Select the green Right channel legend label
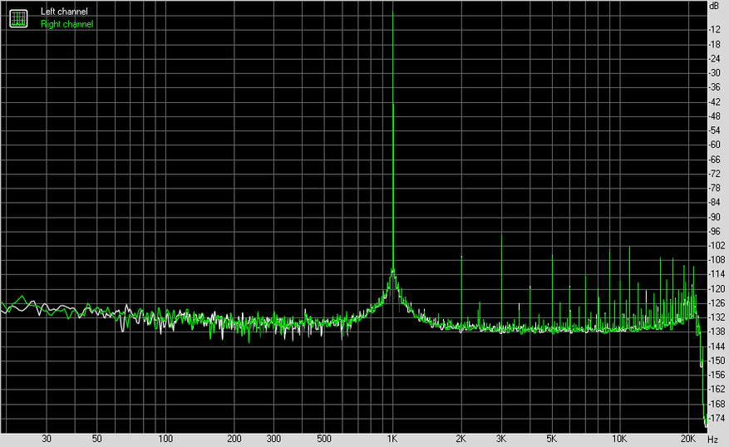Screen dimensions: 729x447 tap(67, 24)
